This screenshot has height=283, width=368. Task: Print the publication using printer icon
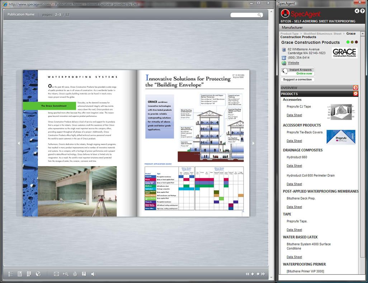coord(75,274)
